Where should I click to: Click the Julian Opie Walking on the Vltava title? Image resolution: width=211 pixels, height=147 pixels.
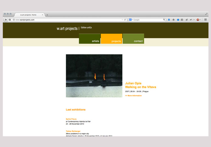pos(140,85)
